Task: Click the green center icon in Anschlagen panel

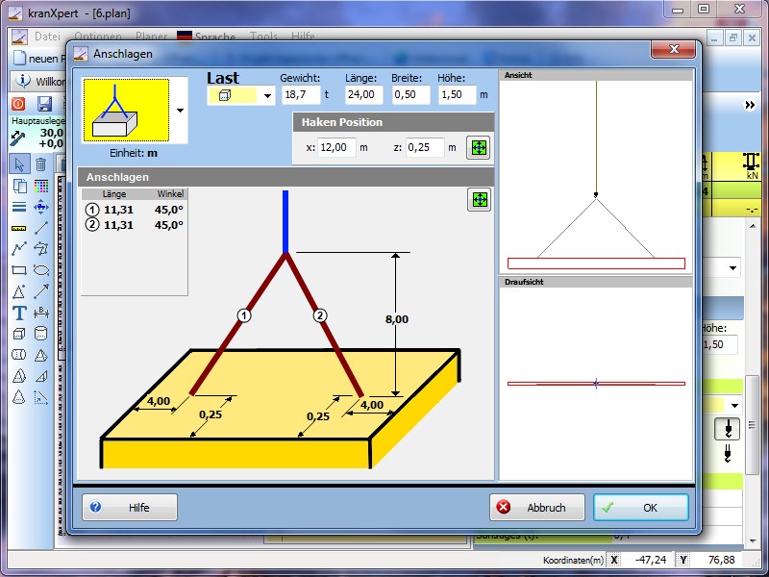Action: 479,199
